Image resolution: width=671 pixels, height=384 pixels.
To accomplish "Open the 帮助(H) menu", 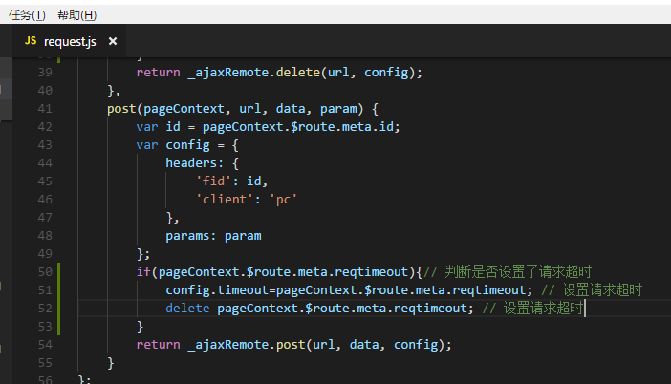I will [x=77, y=15].
